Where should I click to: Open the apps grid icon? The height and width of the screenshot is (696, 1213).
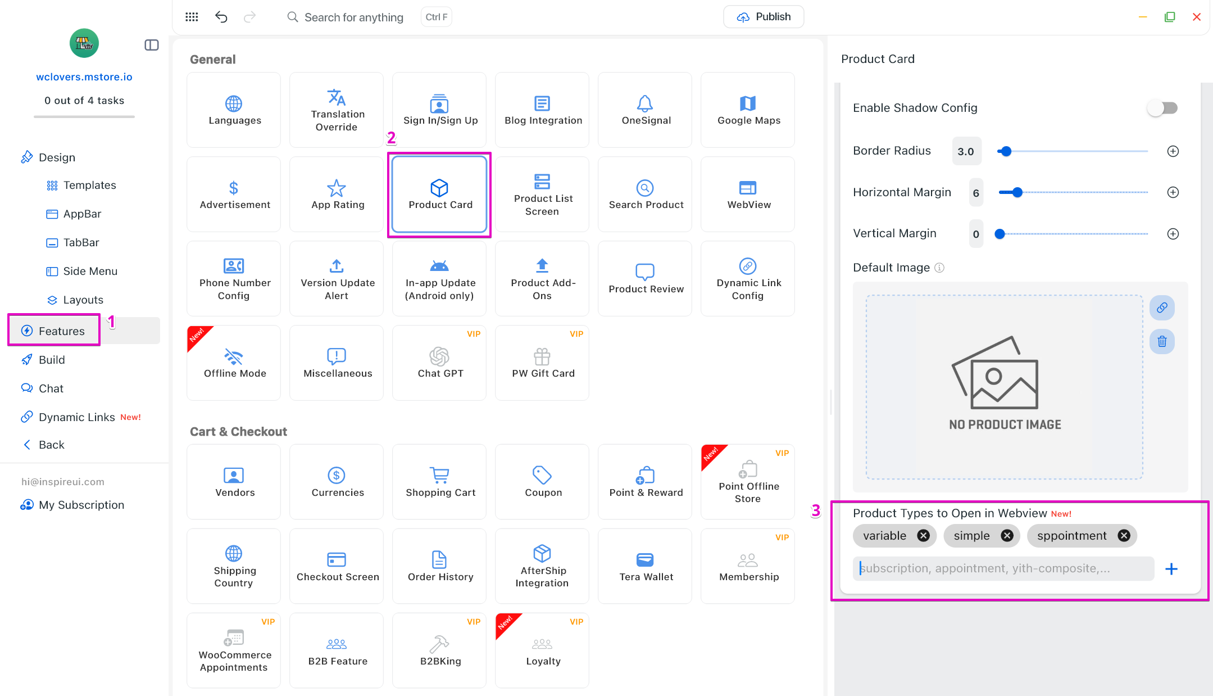pos(192,17)
